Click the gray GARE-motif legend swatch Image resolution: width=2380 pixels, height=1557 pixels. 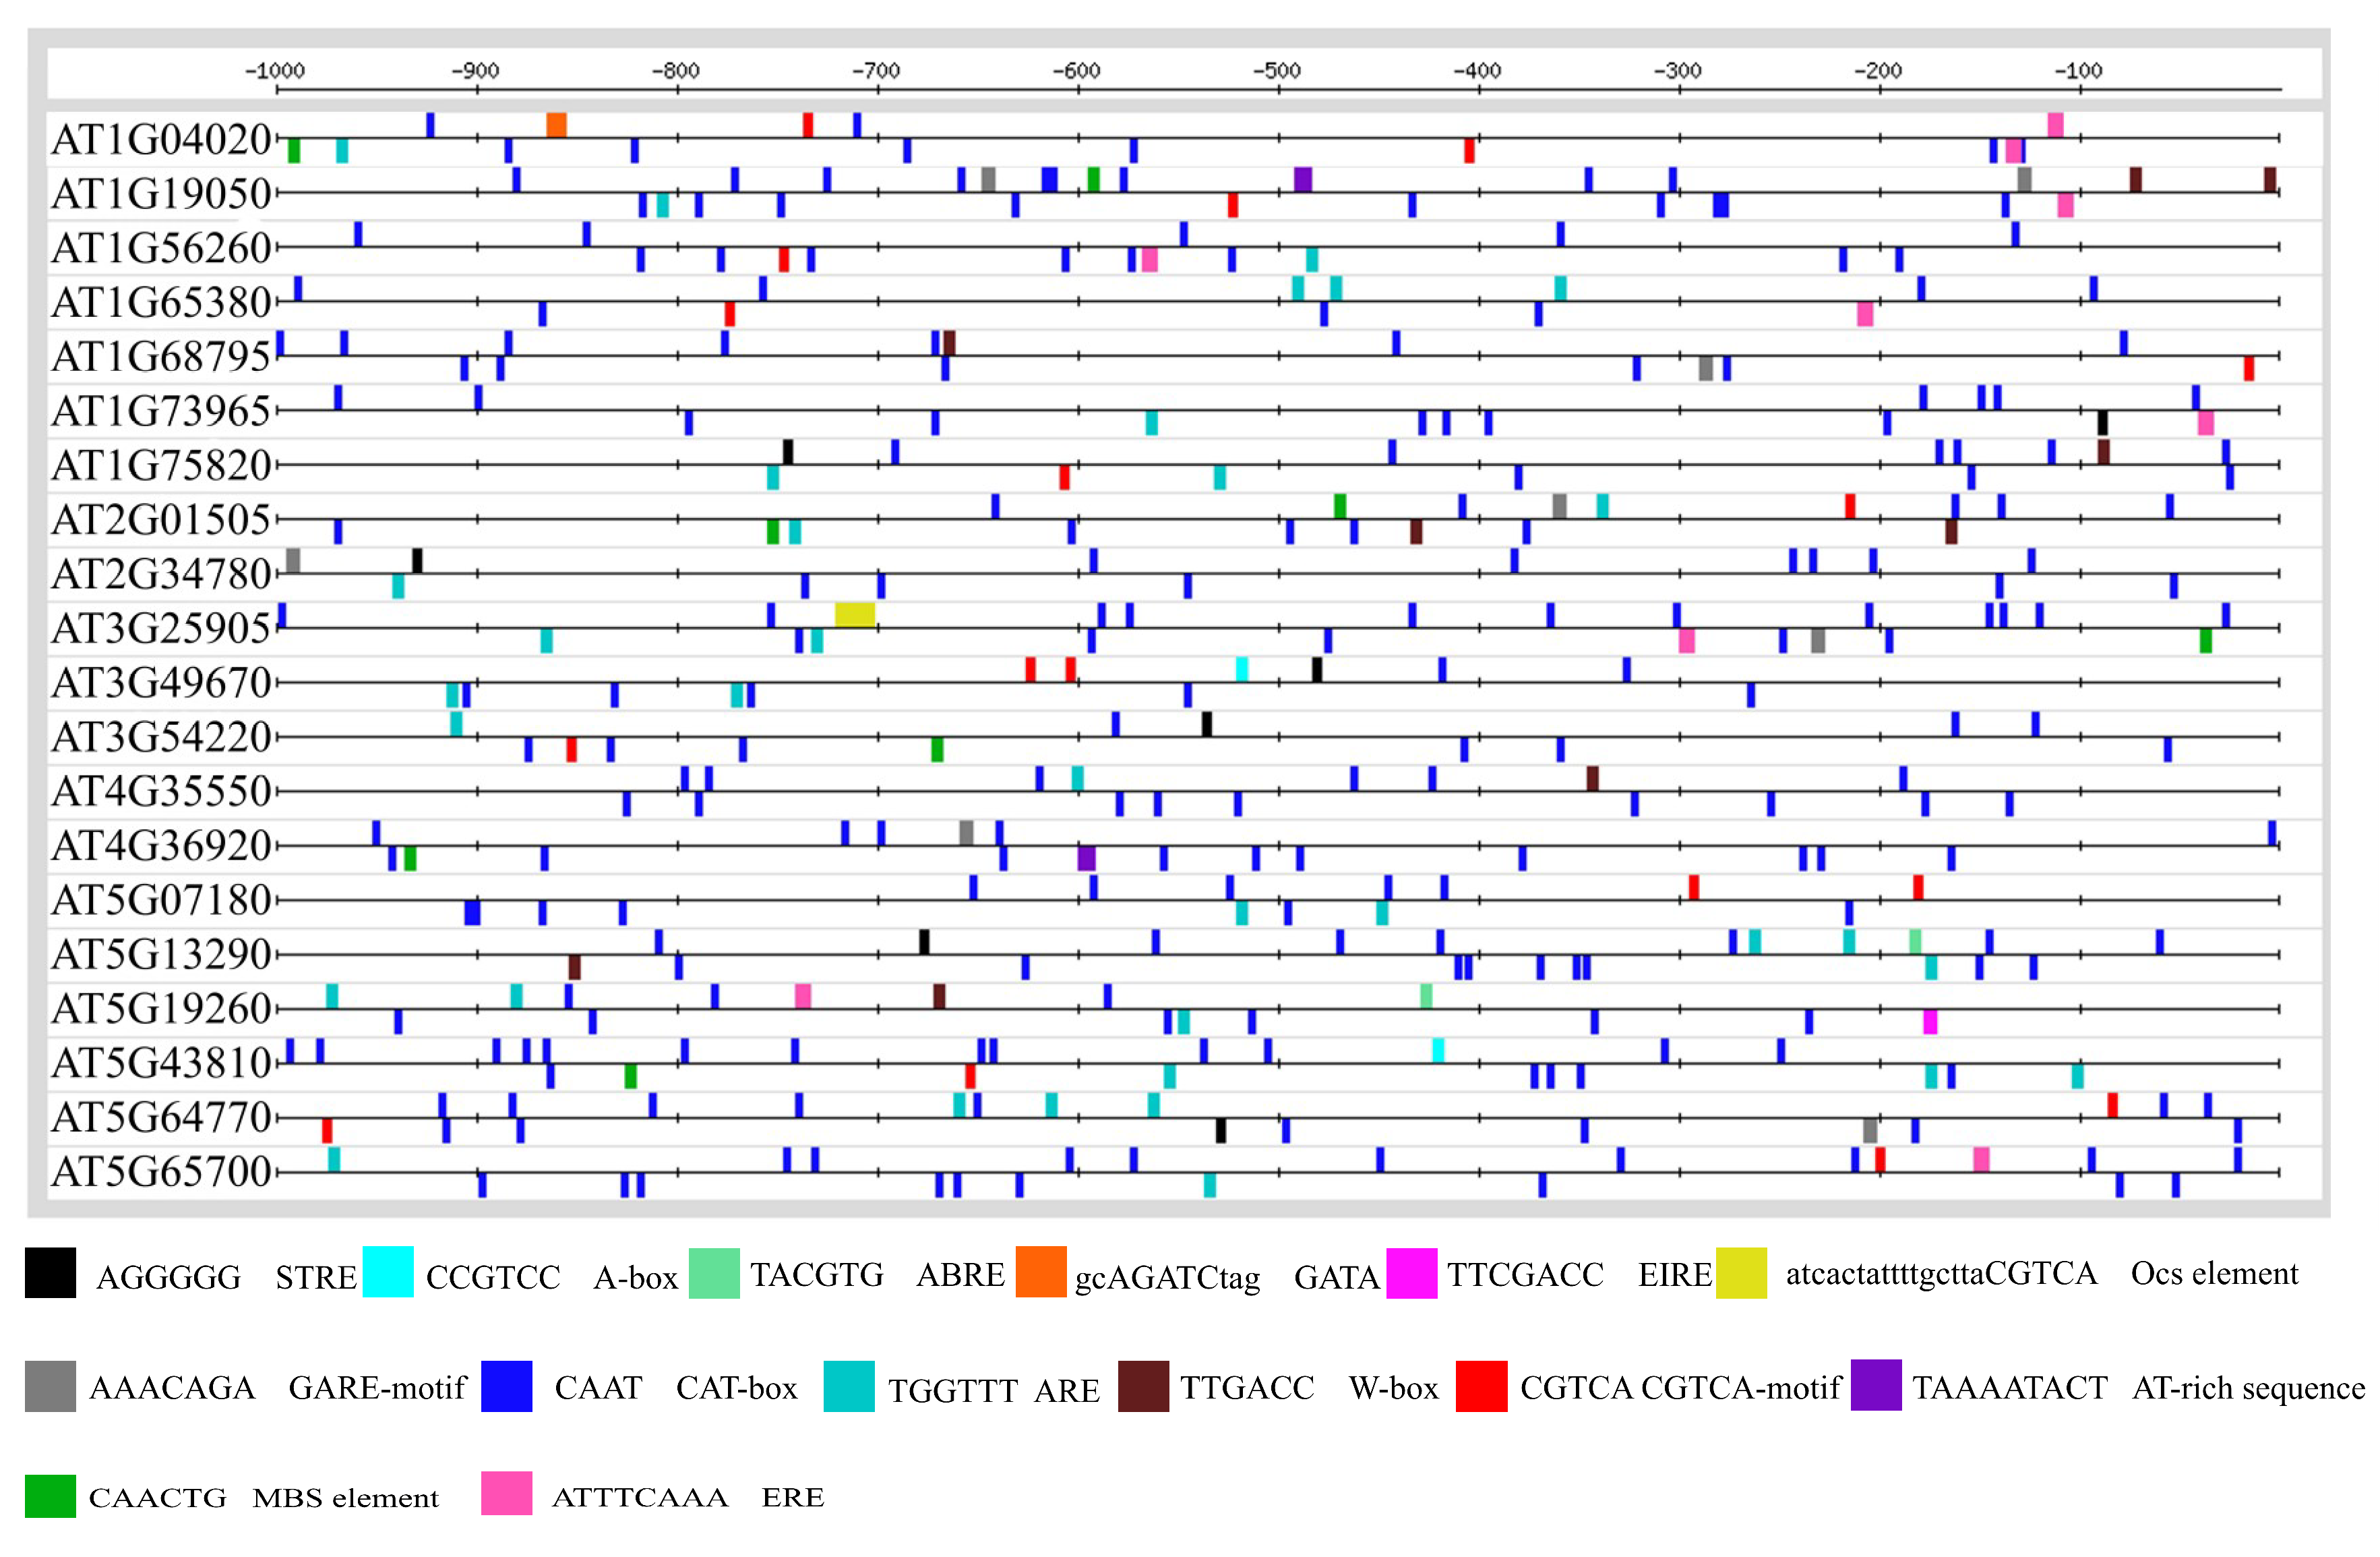pos(50,1386)
